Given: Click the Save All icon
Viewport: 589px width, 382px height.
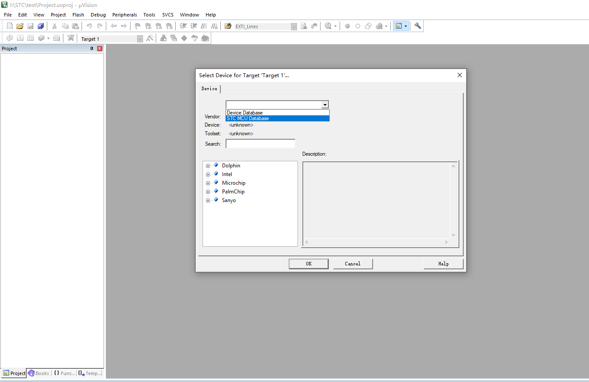Looking at the screenshot, I should (41, 26).
